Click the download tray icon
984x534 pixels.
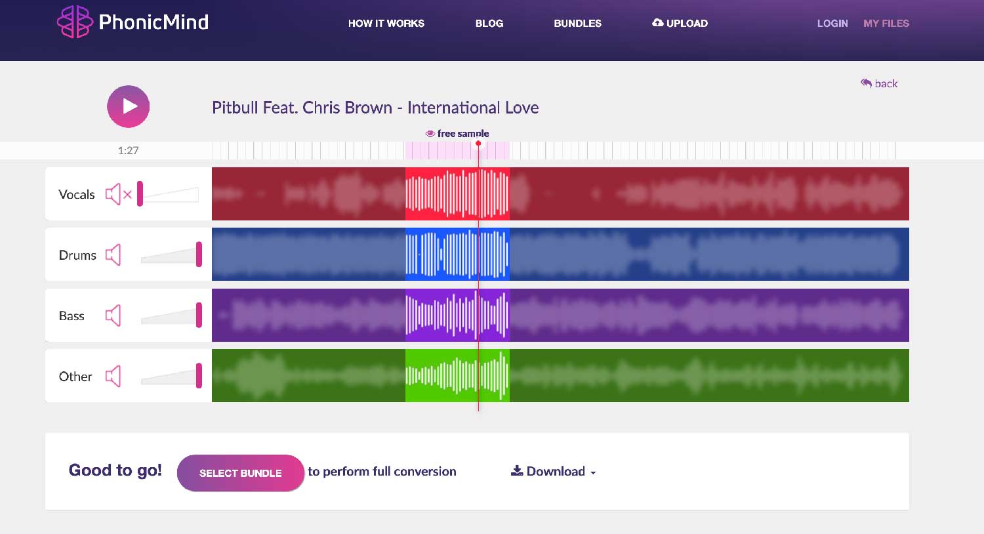517,471
